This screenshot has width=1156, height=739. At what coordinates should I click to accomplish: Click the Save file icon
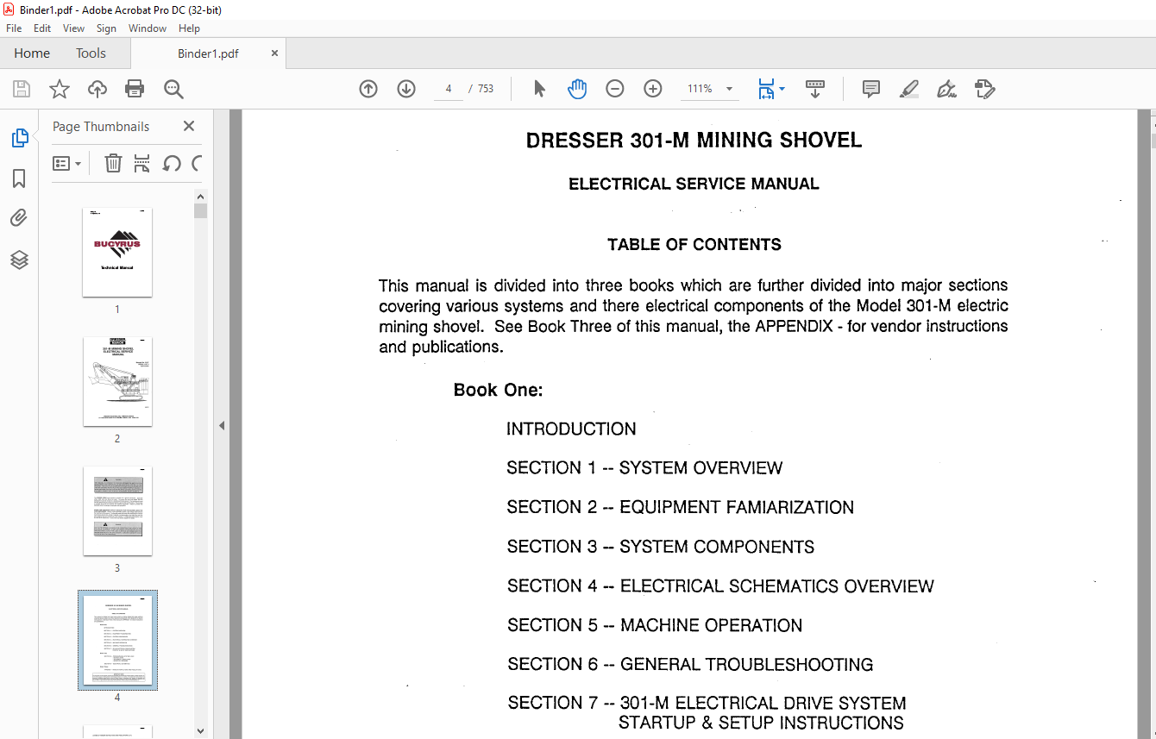(x=22, y=89)
